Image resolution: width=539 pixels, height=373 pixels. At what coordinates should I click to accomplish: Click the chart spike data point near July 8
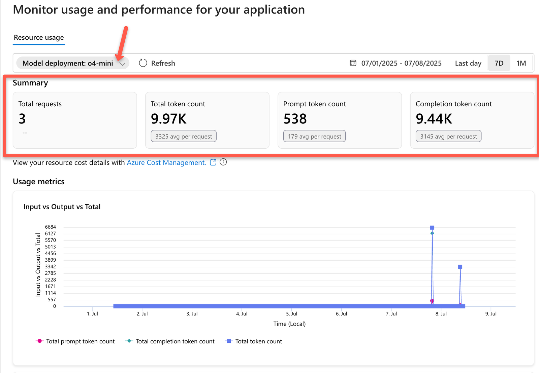(x=433, y=227)
